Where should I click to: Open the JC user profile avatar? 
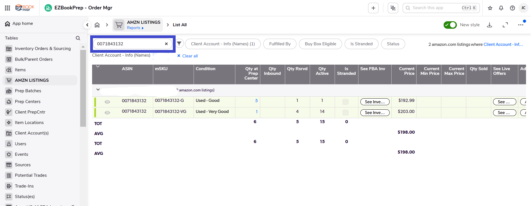click(524, 8)
